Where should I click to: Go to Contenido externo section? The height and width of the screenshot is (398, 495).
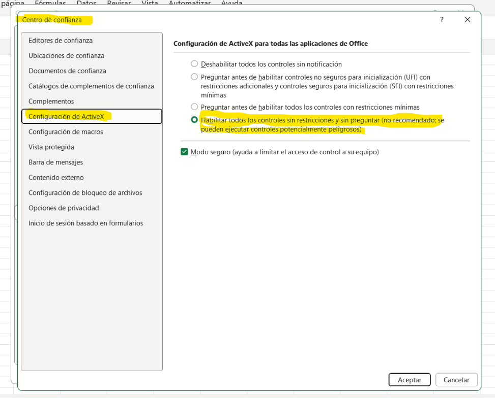92,177
